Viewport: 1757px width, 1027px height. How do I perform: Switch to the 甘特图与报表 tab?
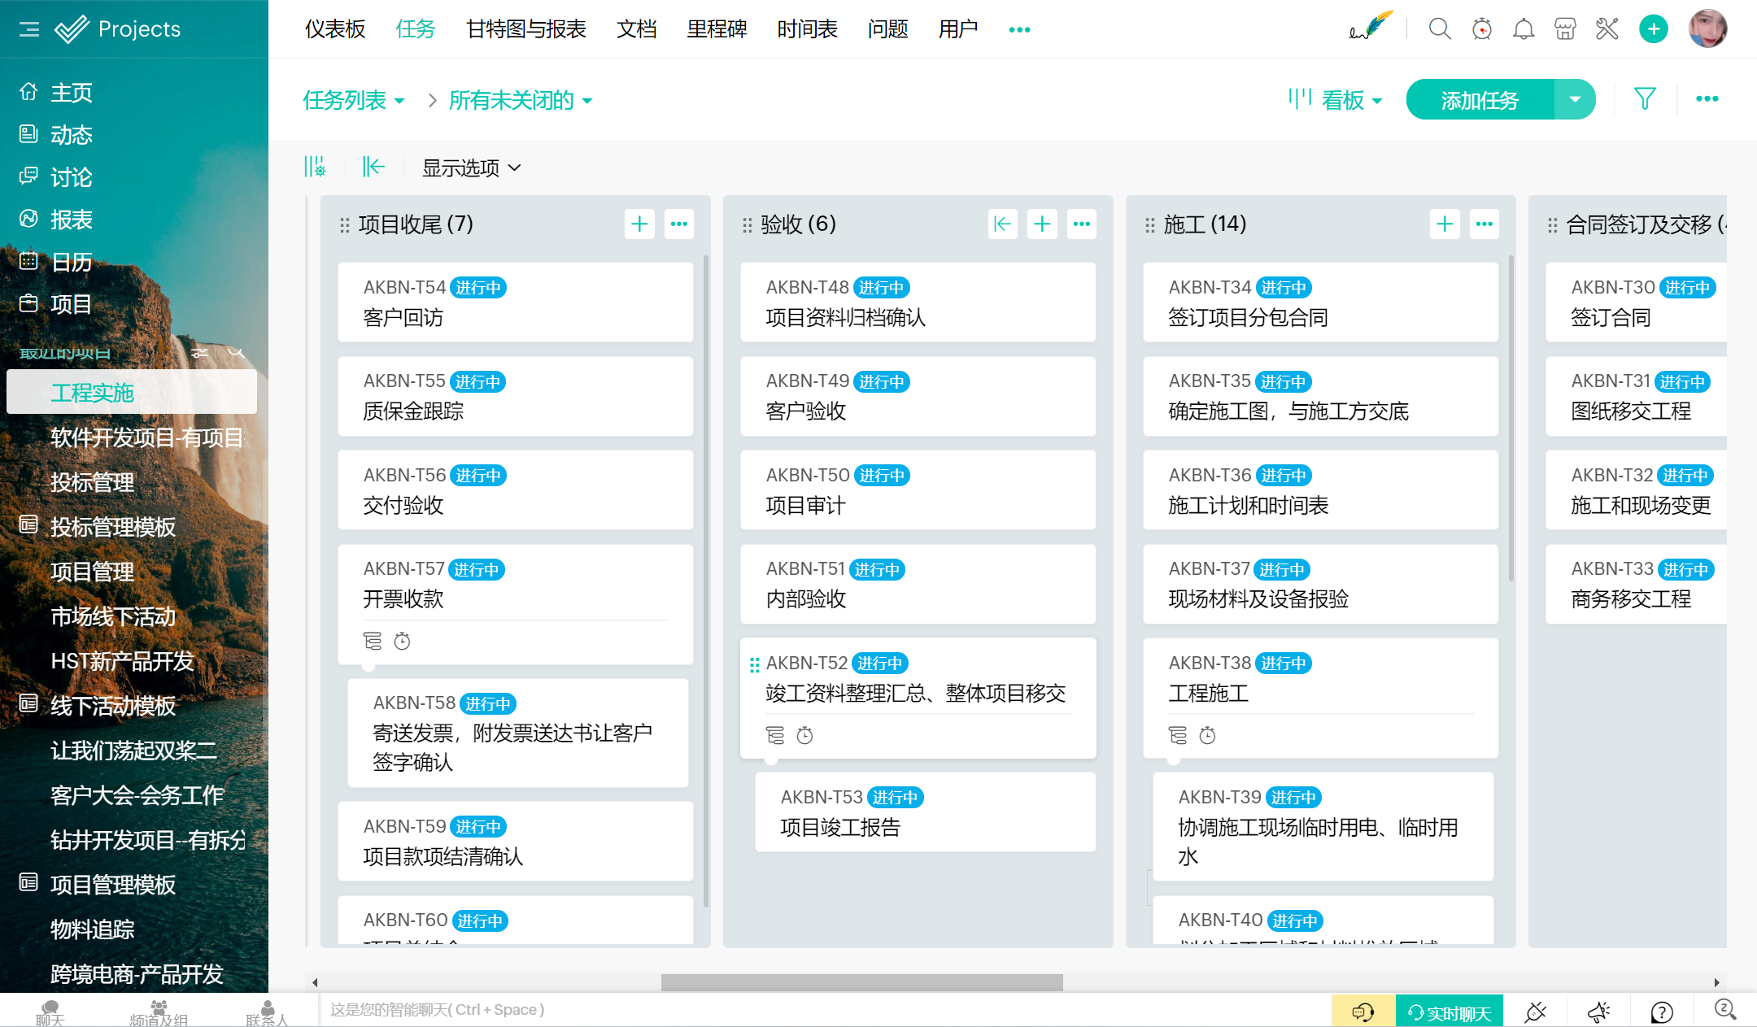coord(525,29)
